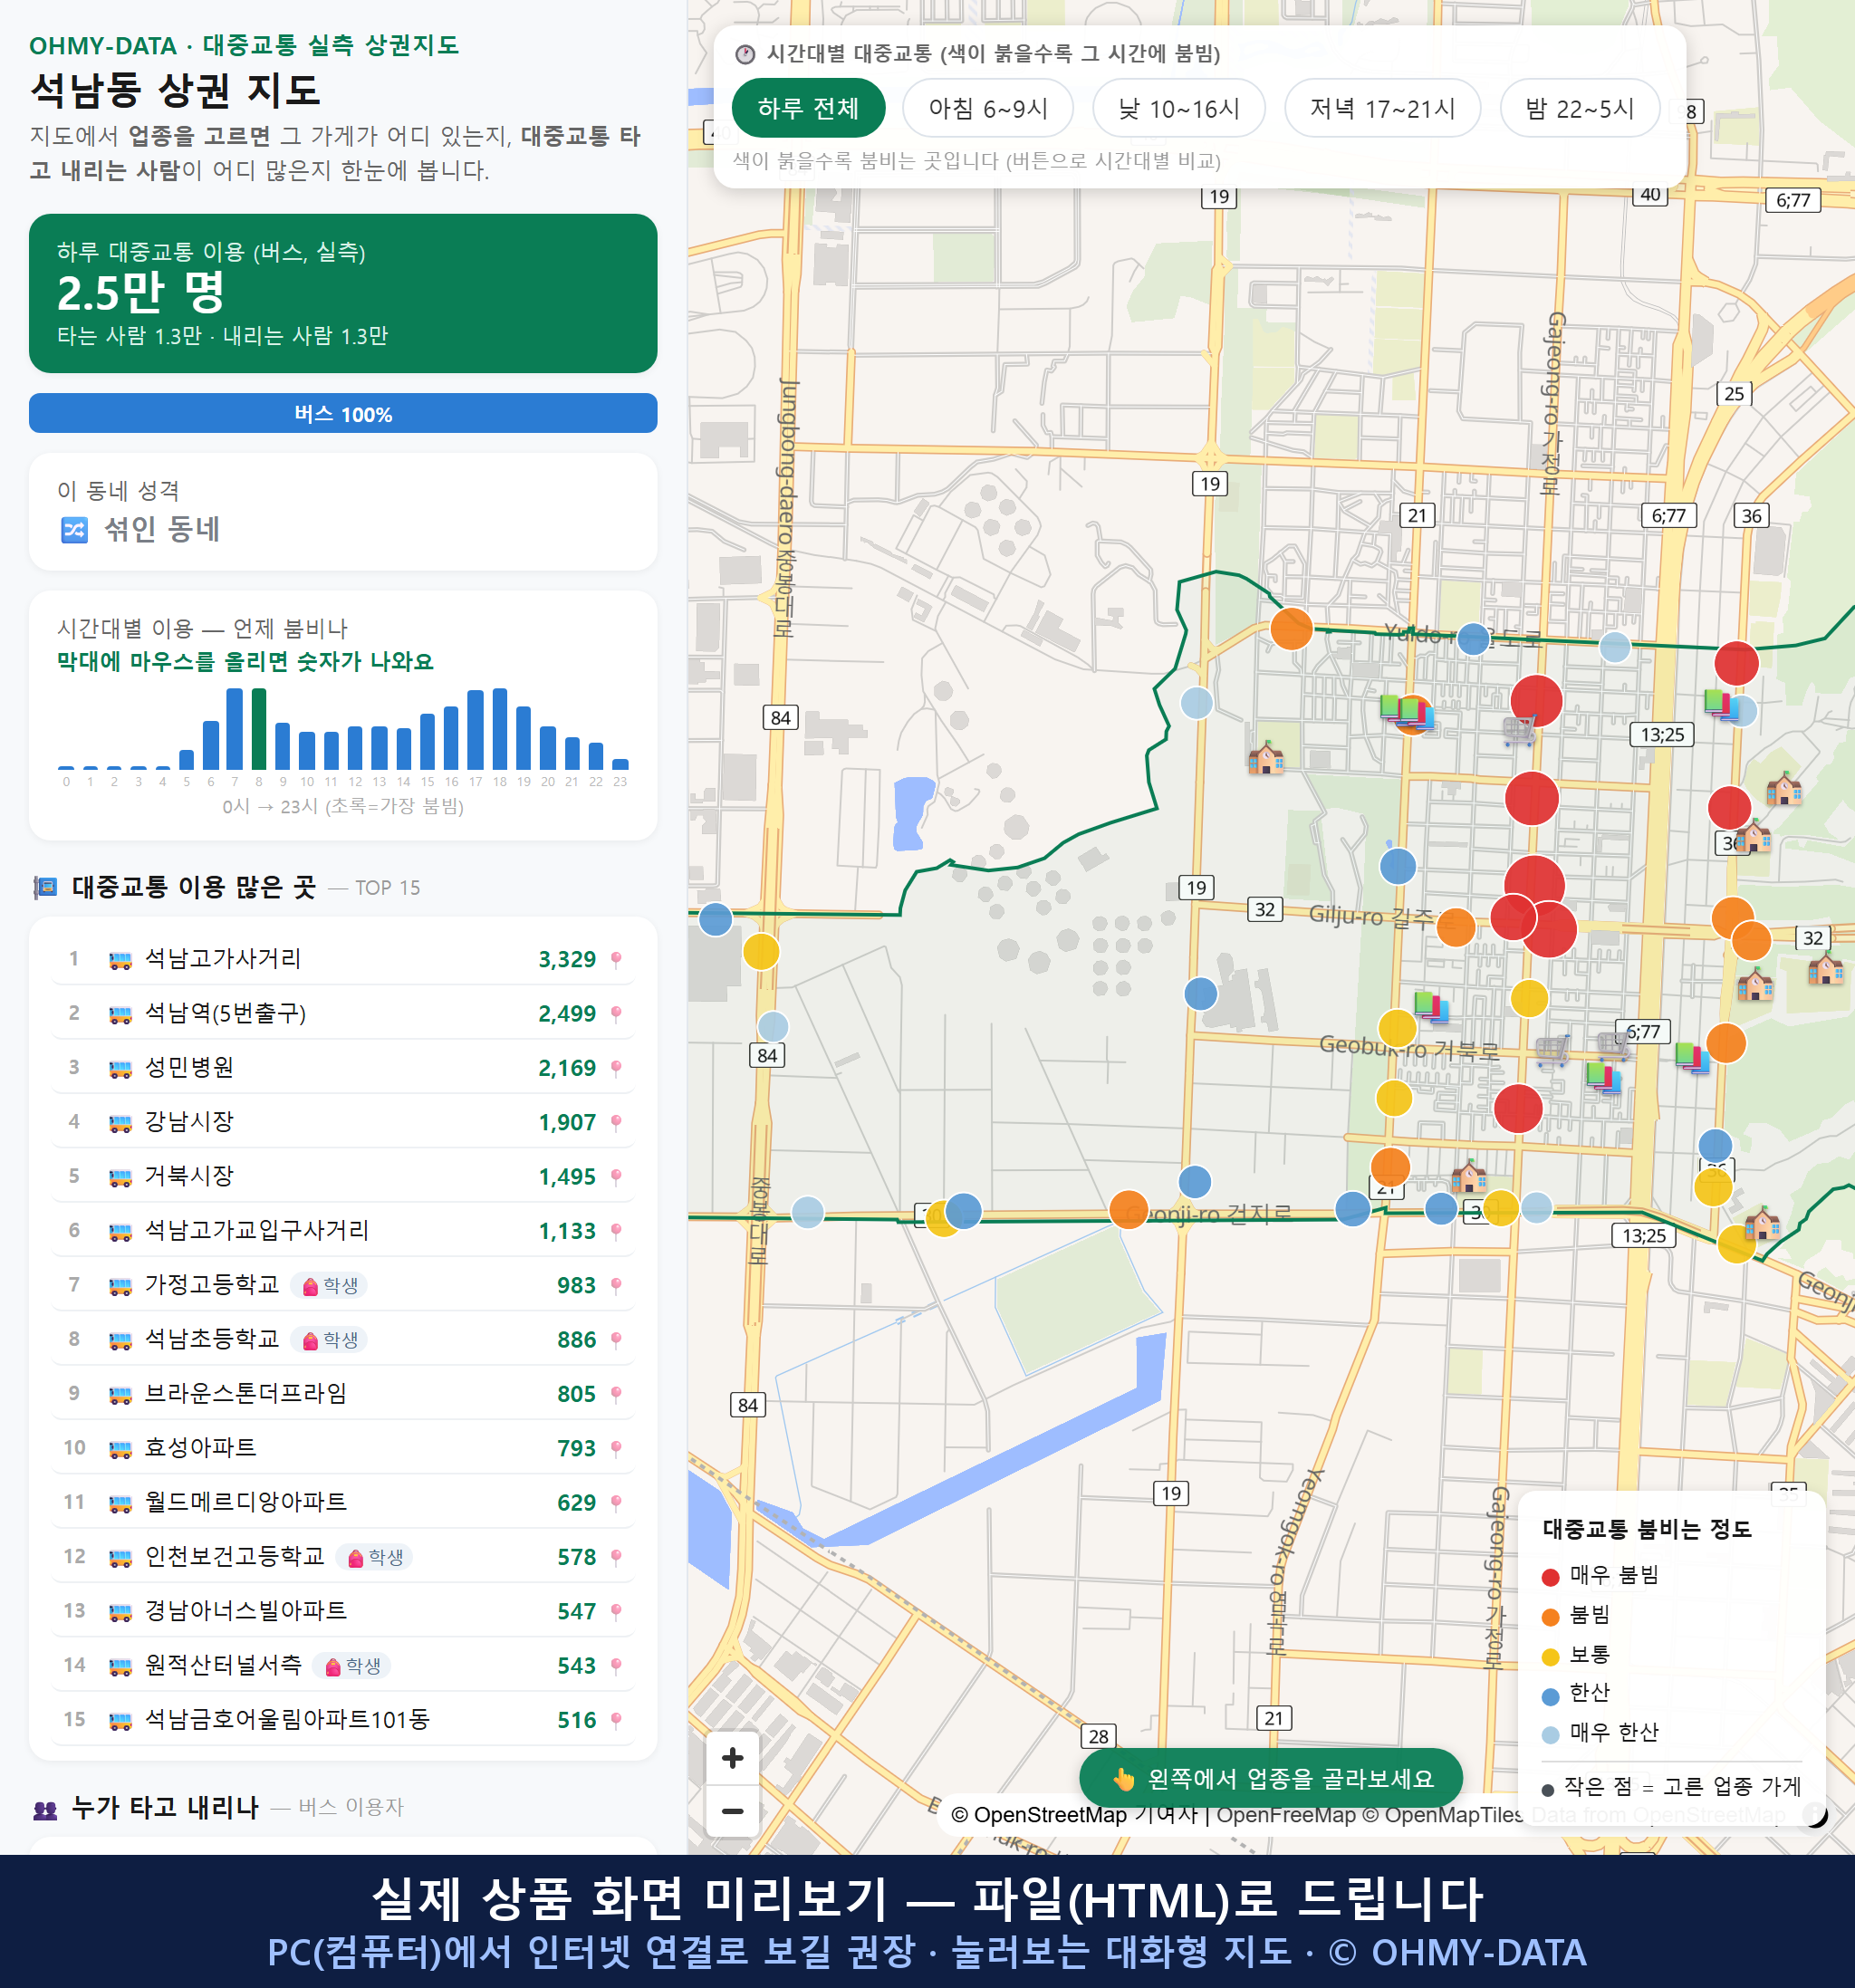This screenshot has height=1988, width=1855.
Task: Click the 왼쪽에서 업종을 골라보세요 button
Action: pyautogui.click(x=1271, y=1778)
